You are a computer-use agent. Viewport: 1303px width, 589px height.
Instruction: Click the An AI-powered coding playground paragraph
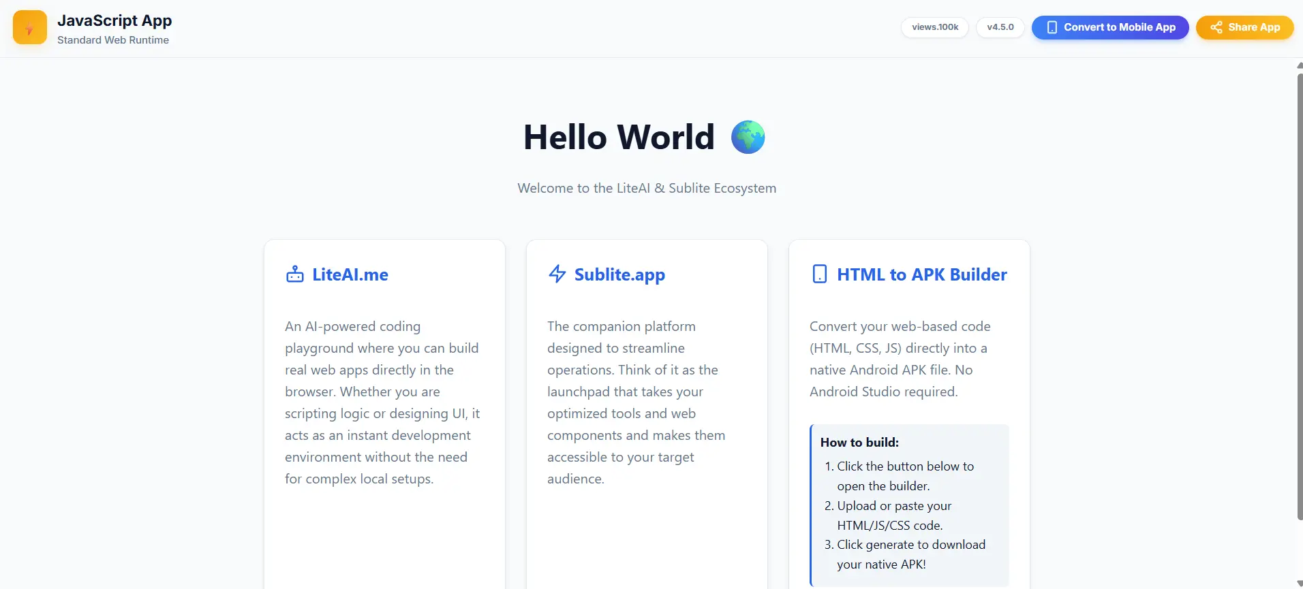382,402
